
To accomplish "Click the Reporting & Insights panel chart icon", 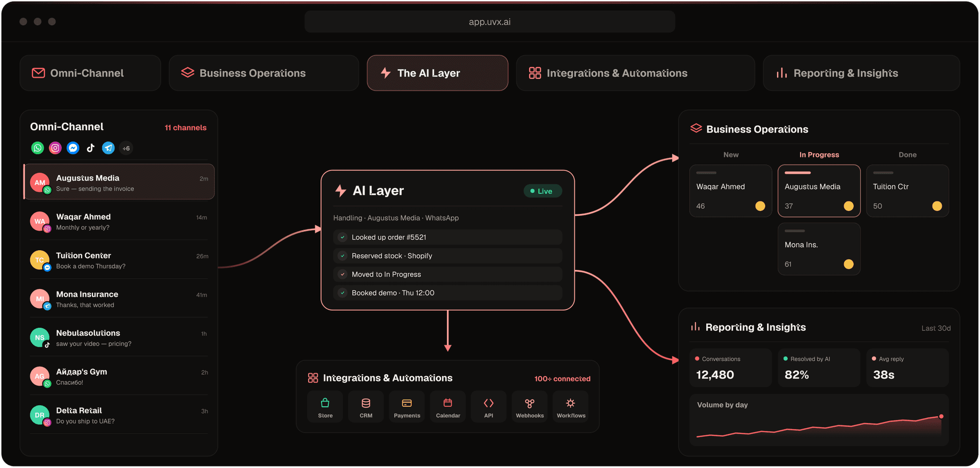I will (x=695, y=326).
